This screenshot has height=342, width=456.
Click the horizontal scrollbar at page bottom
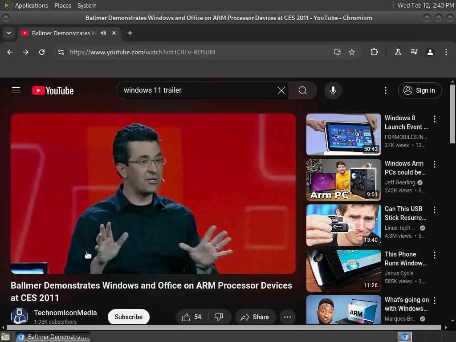(x=224, y=327)
